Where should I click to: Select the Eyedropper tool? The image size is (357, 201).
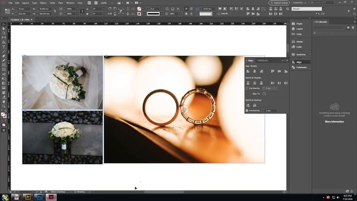(4, 97)
